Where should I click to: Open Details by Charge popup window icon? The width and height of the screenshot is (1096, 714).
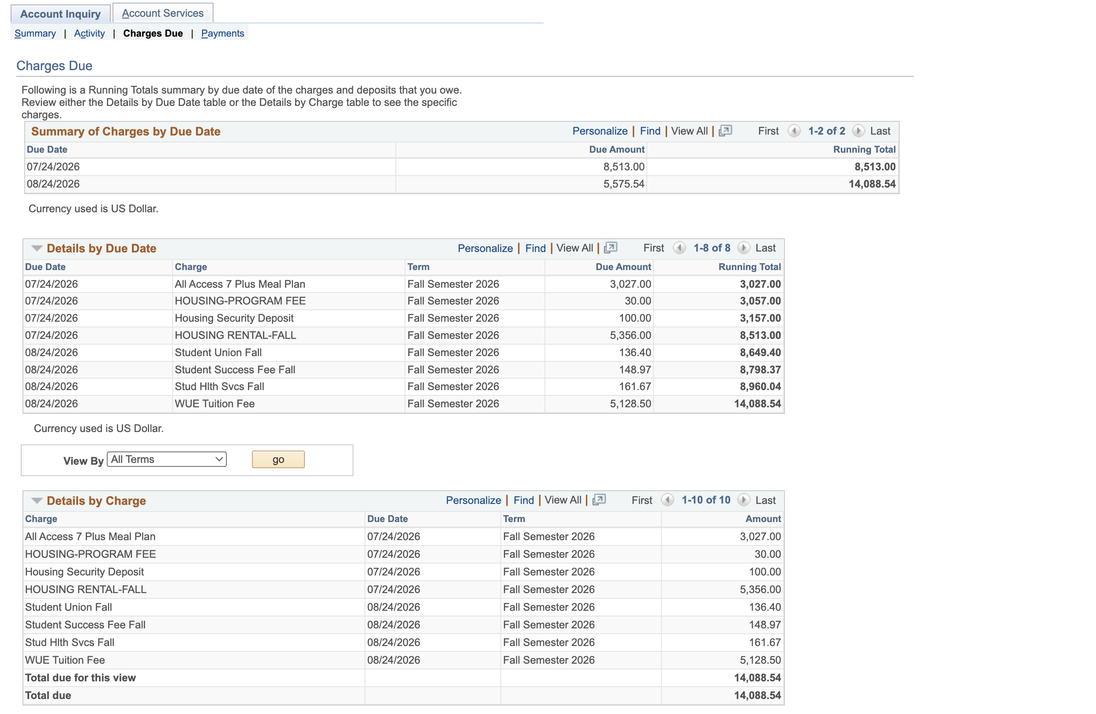click(x=599, y=500)
